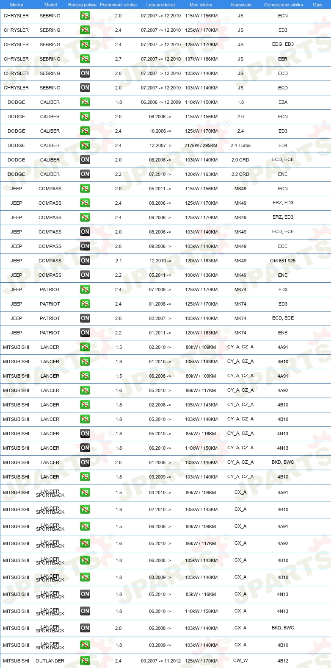Click diesel icon in Jeep Compass ENE row
The width and height of the screenshot is (331, 668).
click(x=85, y=275)
